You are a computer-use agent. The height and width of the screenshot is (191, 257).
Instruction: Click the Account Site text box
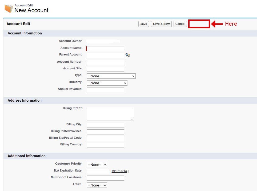[106, 69]
